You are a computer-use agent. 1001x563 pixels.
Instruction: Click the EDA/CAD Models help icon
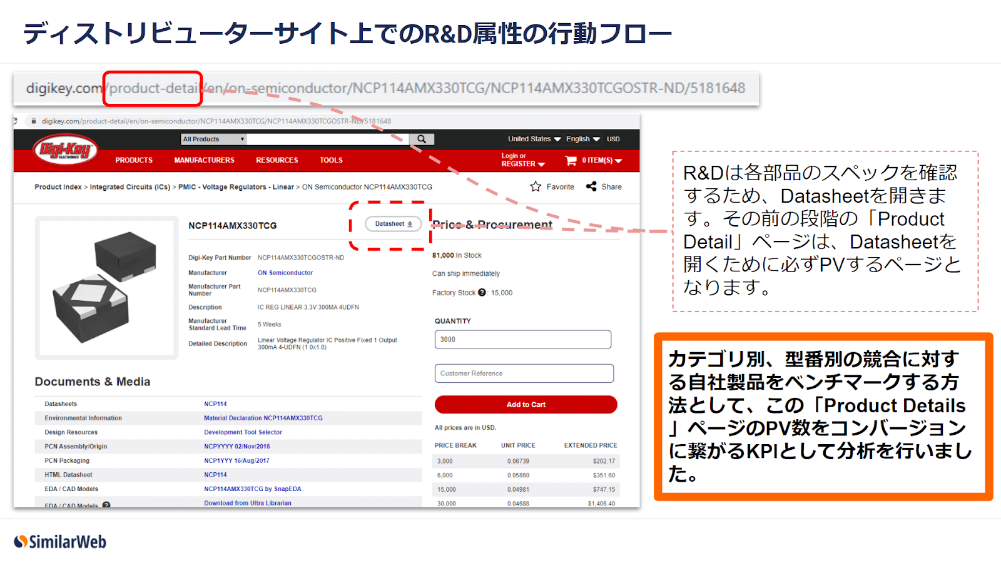pyautogui.click(x=106, y=505)
